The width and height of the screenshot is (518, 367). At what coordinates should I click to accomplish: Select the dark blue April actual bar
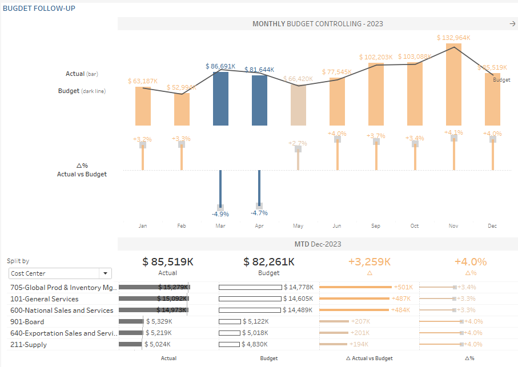click(x=259, y=100)
